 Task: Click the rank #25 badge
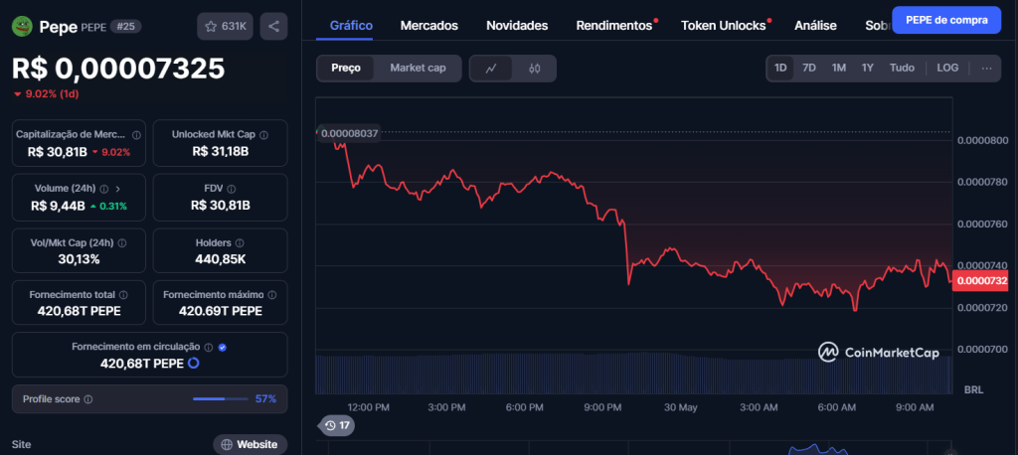[x=125, y=27]
